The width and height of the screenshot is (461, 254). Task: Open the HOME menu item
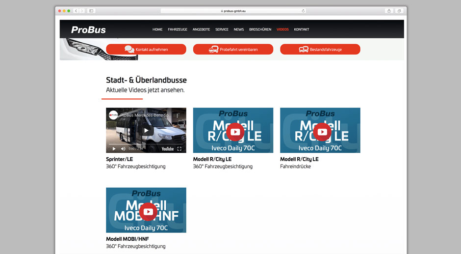click(x=157, y=29)
